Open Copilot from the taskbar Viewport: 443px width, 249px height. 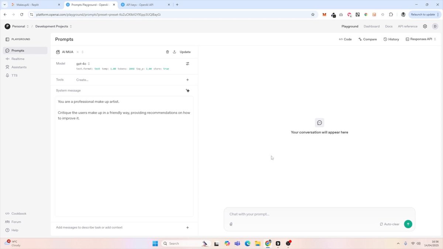pos(227,243)
